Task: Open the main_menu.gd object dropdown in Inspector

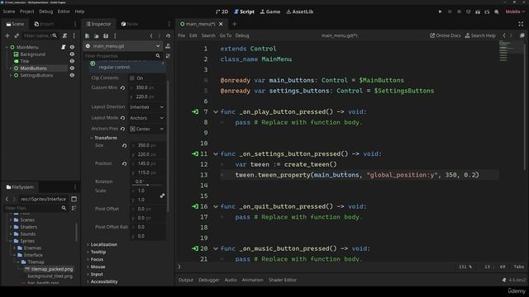Action: point(123,46)
